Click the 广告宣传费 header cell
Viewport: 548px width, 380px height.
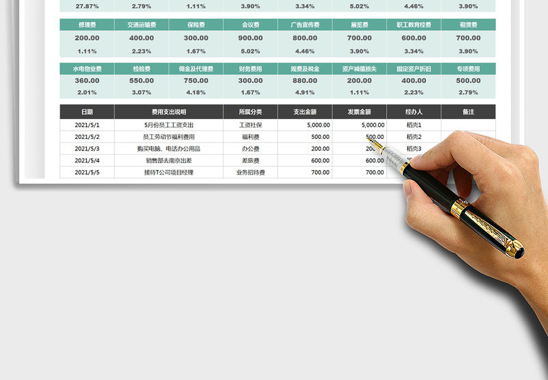click(305, 25)
